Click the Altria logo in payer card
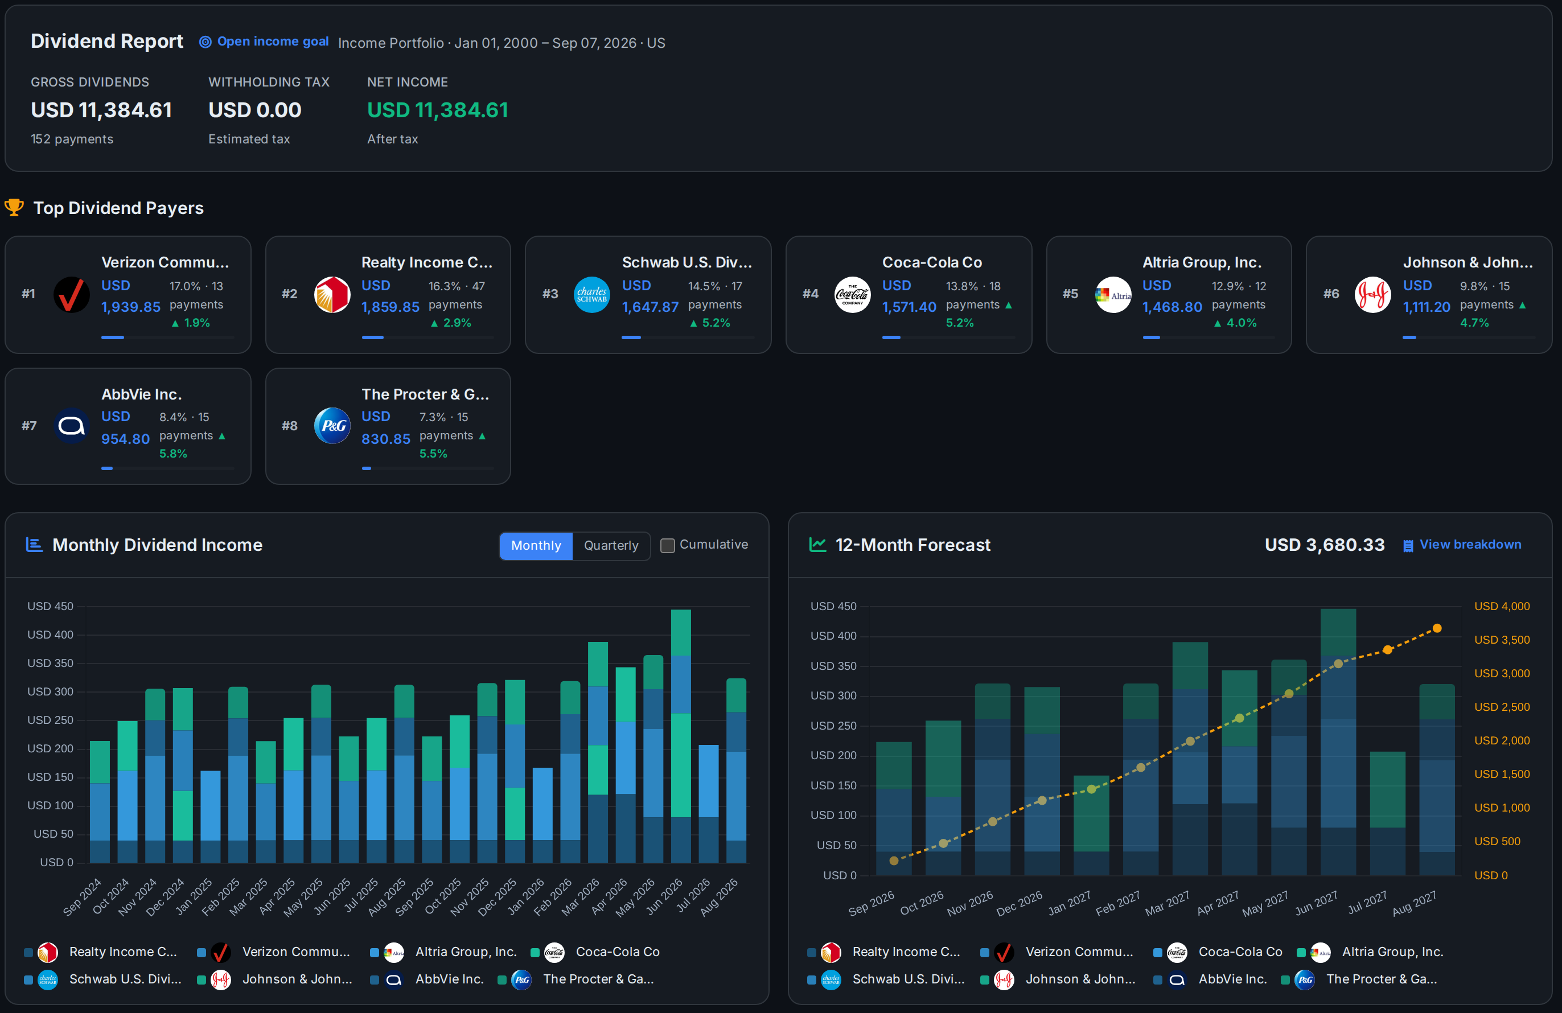The image size is (1562, 1013). coord(1112,294)
